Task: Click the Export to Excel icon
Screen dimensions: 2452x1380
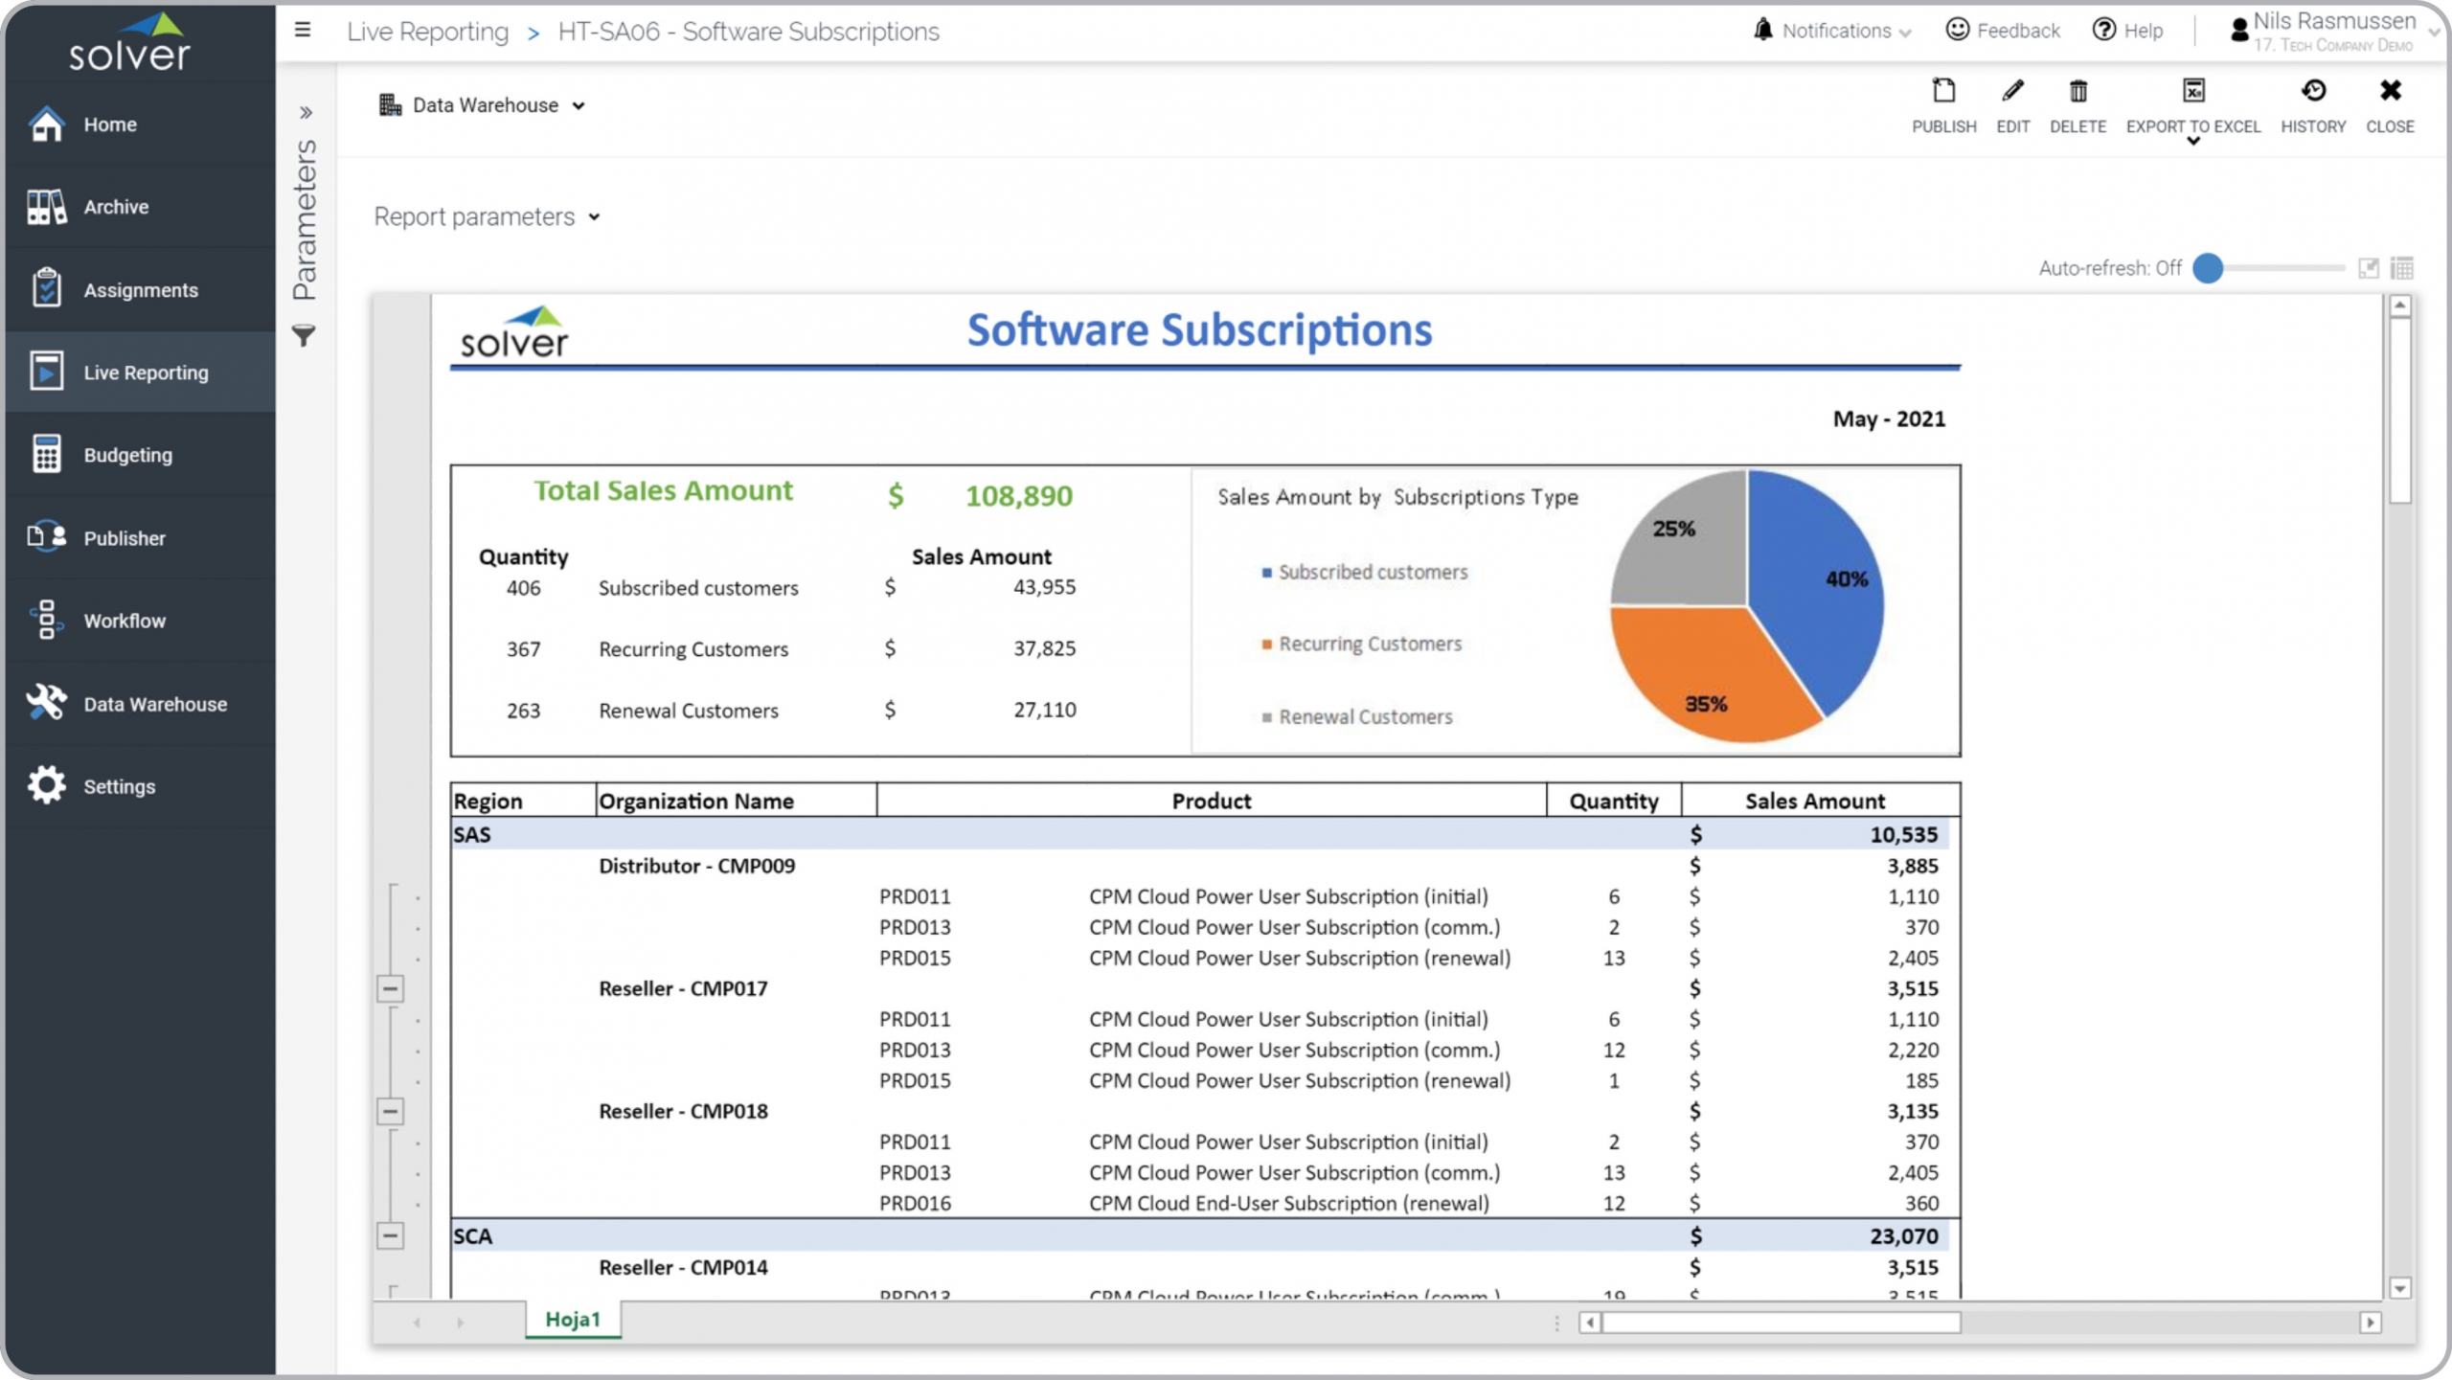Action: (x=2193, y=92)
